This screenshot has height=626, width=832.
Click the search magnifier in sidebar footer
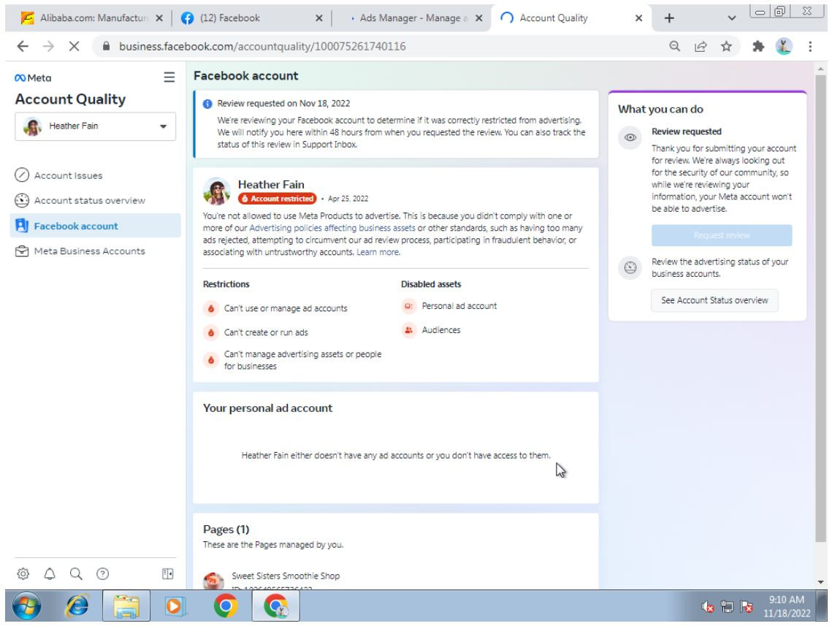(x=76, y=573)
